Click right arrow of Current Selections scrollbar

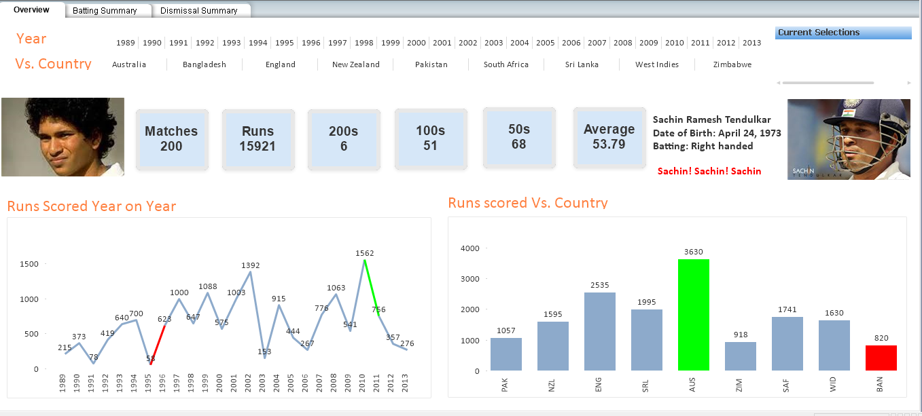tap(909, 83)
